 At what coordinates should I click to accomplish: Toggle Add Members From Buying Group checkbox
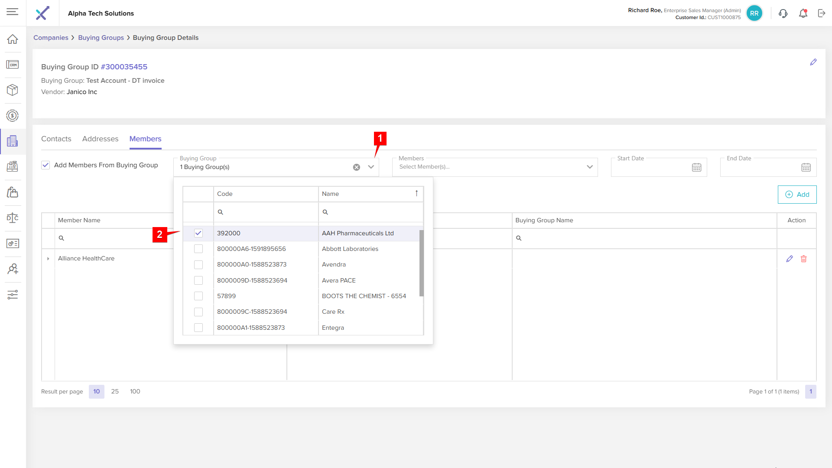click(x=45, y=165)
